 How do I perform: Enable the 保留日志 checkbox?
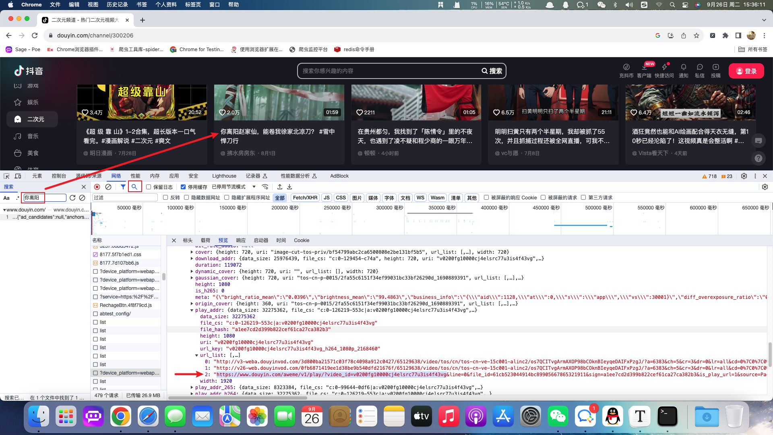pyautogui.click(x=149, y=187)
